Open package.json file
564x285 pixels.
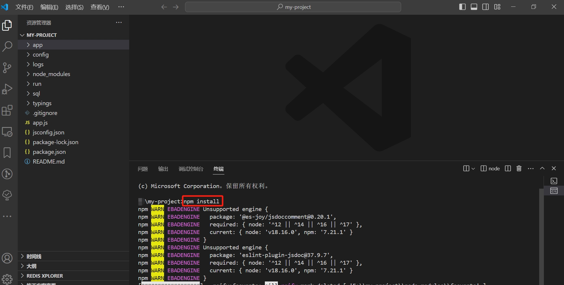point(49,152)
